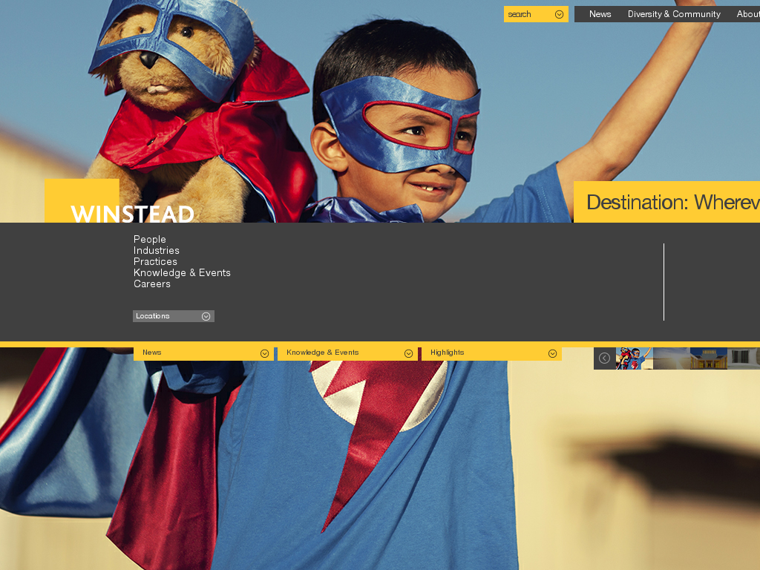The height and width of the screenshot is (570, 760).
Task: Click the chevron icon on News panel
Action: point(264,353)
